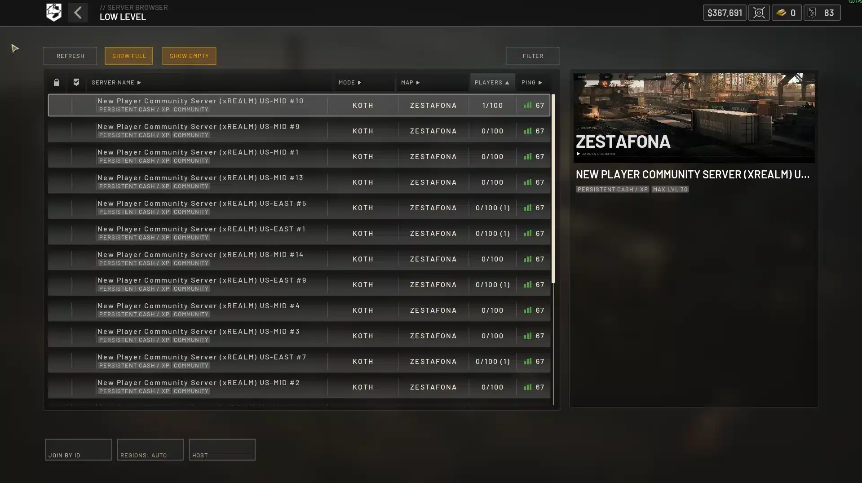Sort servers by Server Name
The width and height of the screenshot is (862, 483).
pos(116,82)
